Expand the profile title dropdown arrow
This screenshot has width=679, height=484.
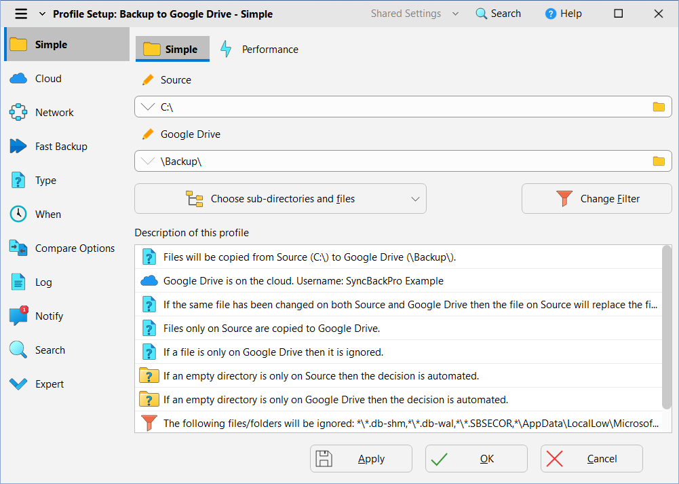pyautogui.click(x=42, y=14)
